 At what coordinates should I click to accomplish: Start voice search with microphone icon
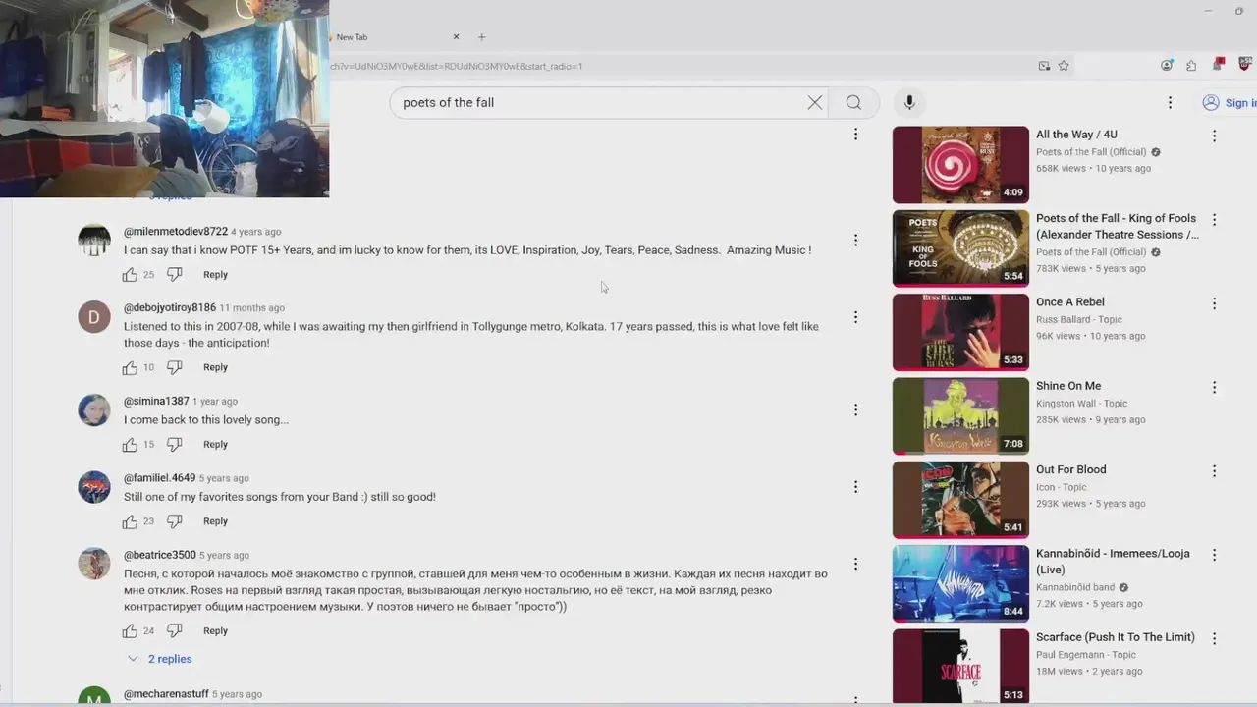[909, 102]
